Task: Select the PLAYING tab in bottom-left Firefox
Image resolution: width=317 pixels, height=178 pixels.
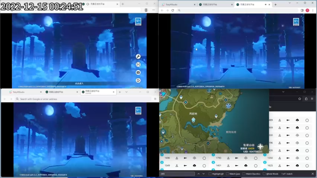Action: (98, 92)
